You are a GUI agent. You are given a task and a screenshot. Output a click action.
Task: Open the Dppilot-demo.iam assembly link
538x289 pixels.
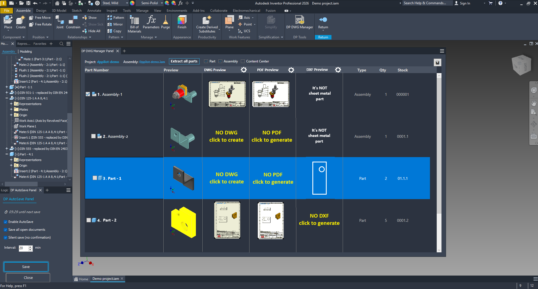point(152,62)
